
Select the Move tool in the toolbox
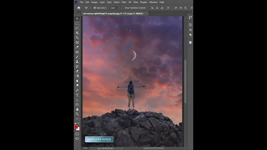(x=77, y=19)
